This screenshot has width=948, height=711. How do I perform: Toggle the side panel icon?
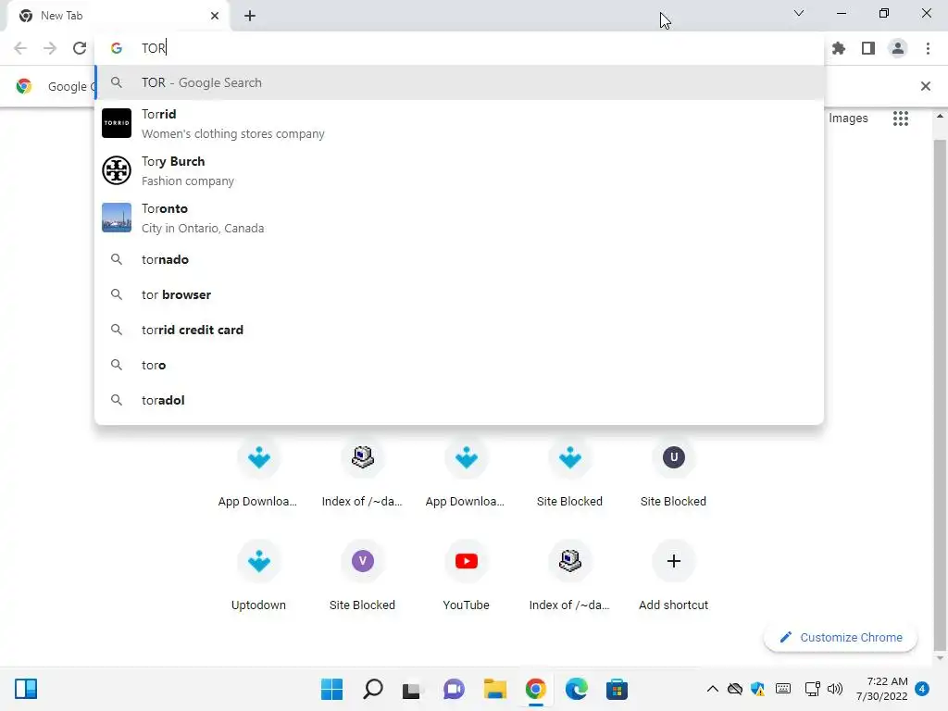[868, 48]
